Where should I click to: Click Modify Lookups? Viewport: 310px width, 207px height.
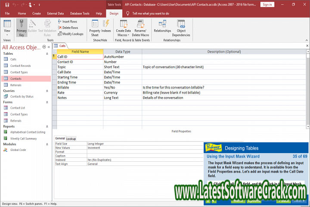click(x=71, y=34)
